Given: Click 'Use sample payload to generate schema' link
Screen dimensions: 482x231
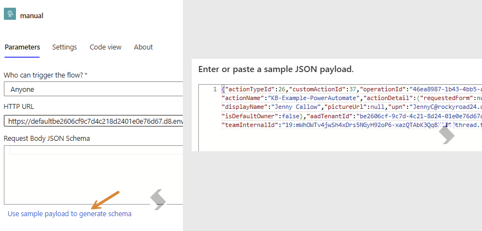Looking at the screenshot, I should tap(69, 214).
